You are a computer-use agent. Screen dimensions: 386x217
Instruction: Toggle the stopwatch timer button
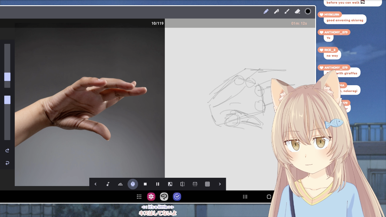tap(133, 184)
